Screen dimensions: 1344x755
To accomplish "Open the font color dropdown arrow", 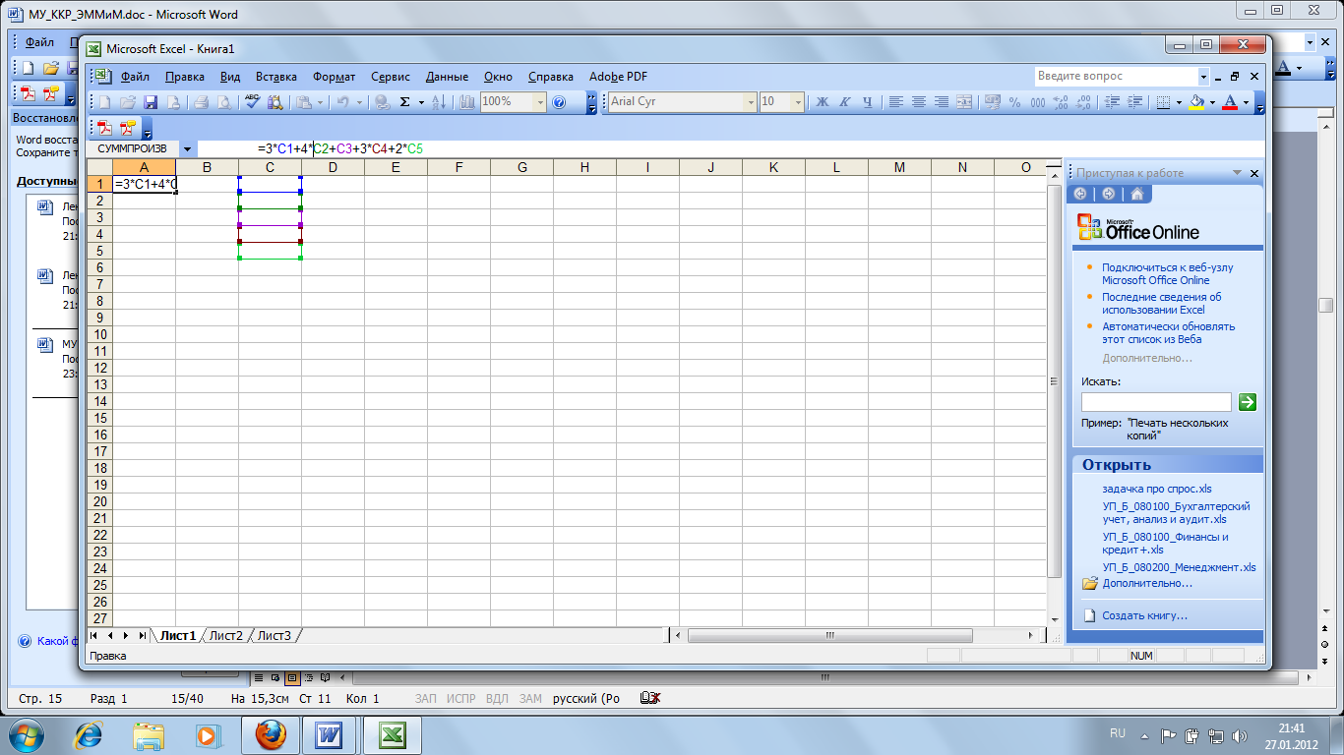I will coord(1246,101).
